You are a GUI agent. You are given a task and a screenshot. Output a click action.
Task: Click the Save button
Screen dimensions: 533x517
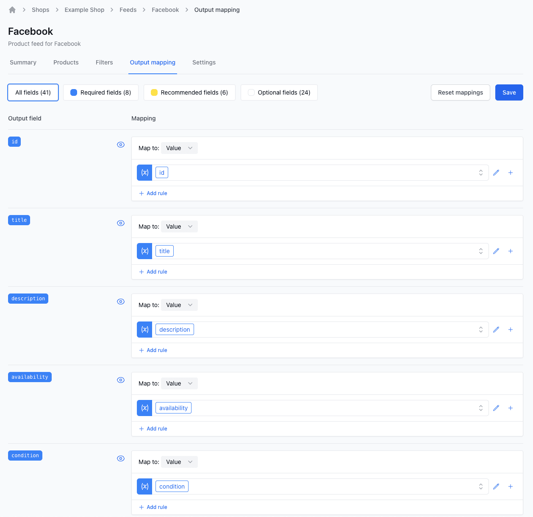point(509,92)
